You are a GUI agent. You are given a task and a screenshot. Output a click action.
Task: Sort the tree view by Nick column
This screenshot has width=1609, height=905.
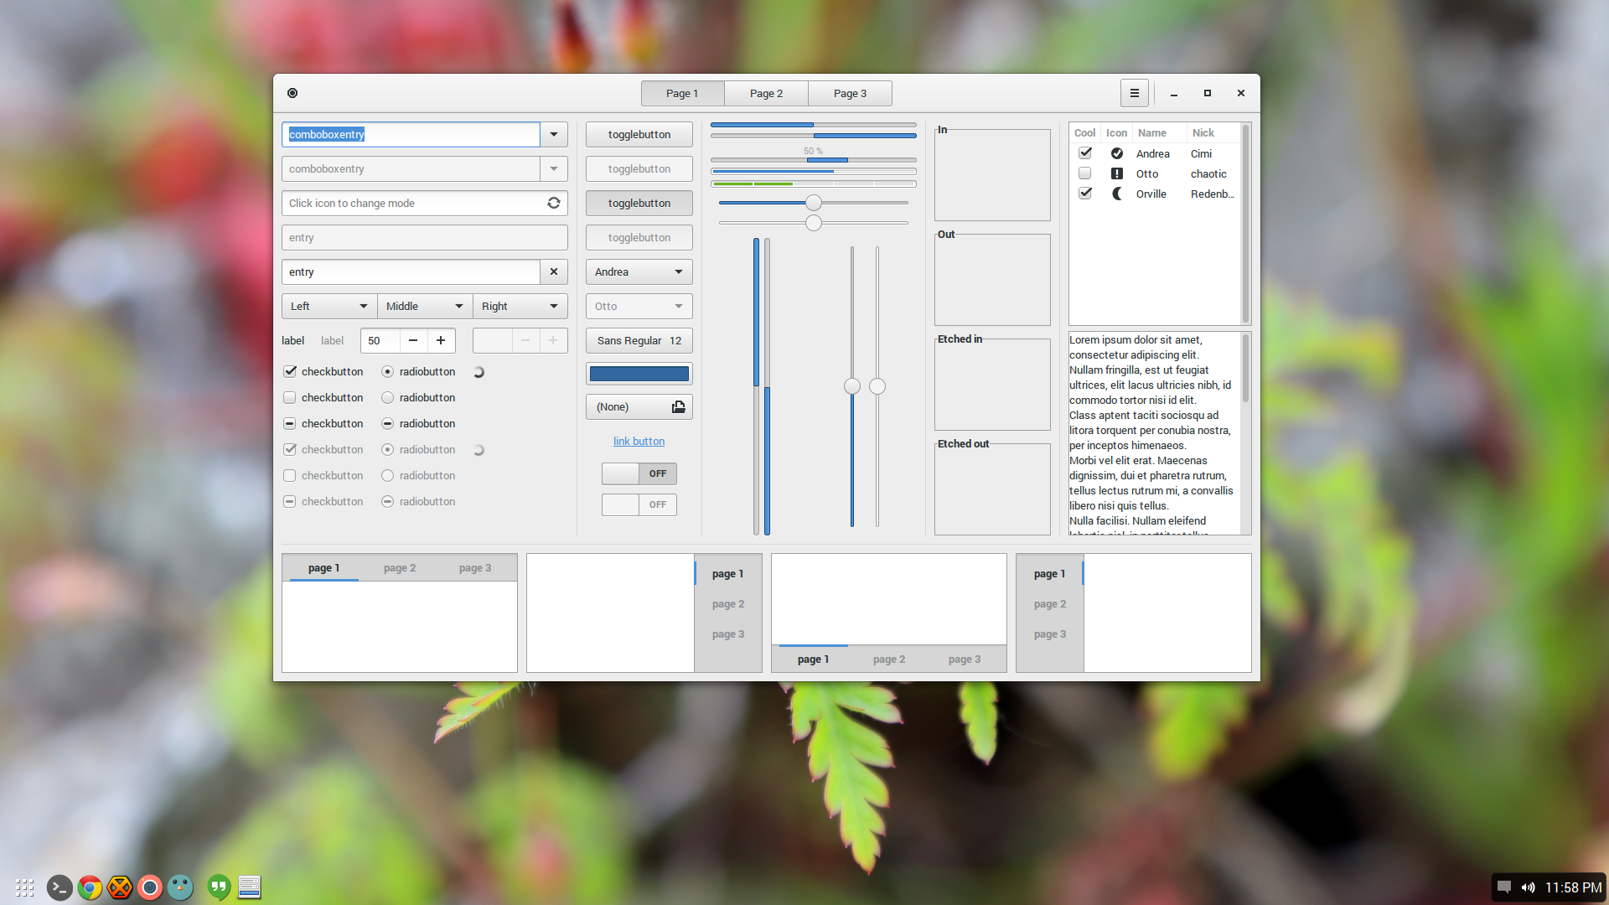tap(1213, 132)
